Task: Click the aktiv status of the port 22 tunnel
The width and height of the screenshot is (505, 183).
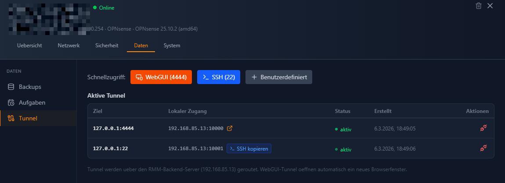Action: 343,150
